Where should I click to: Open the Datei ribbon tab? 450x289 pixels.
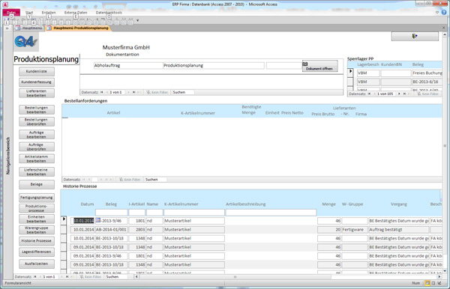pyautogui.click(x=11, y=13)
